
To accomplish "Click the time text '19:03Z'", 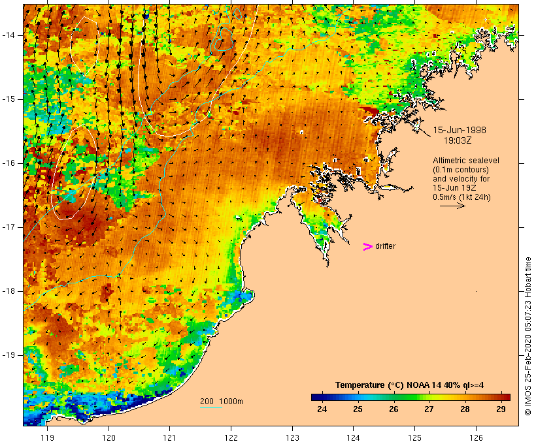I will coord(458,140).
